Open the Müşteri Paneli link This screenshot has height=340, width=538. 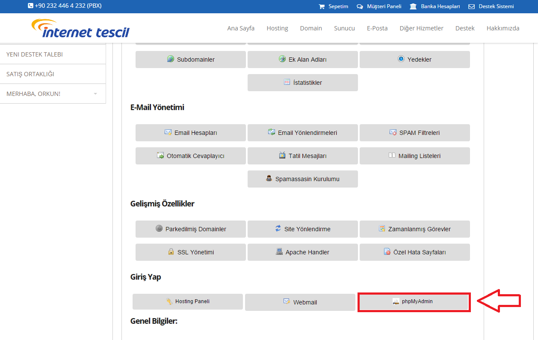tap(384, 6)
